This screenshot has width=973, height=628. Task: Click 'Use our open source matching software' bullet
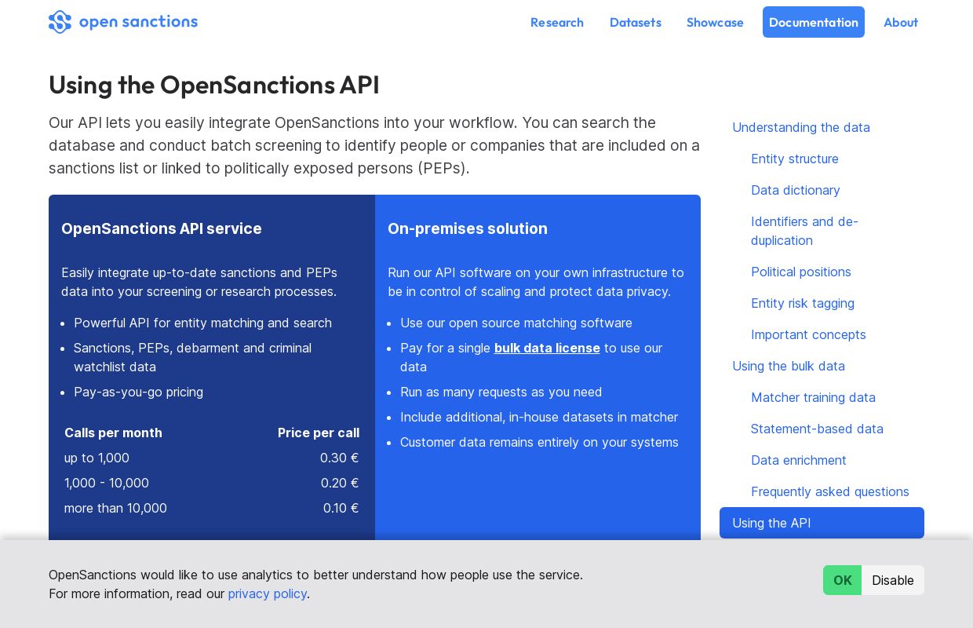point(516,323)
